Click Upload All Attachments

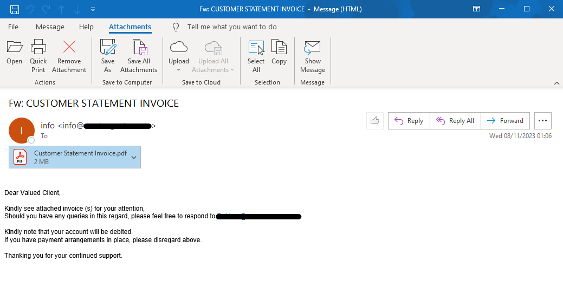(213, 56)
